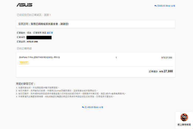Click note 2 mentioning e-mail notification
193x129 pixels.
coord(57,91)
